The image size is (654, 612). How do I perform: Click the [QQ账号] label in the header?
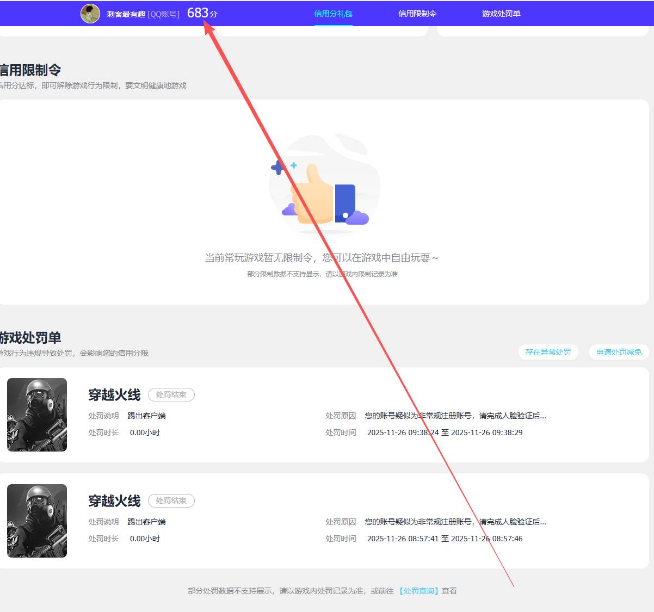(x=163, y=14)
